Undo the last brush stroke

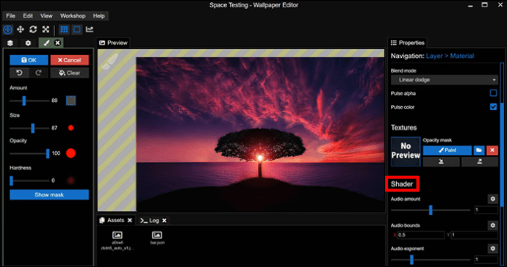(x=19, y=73)
